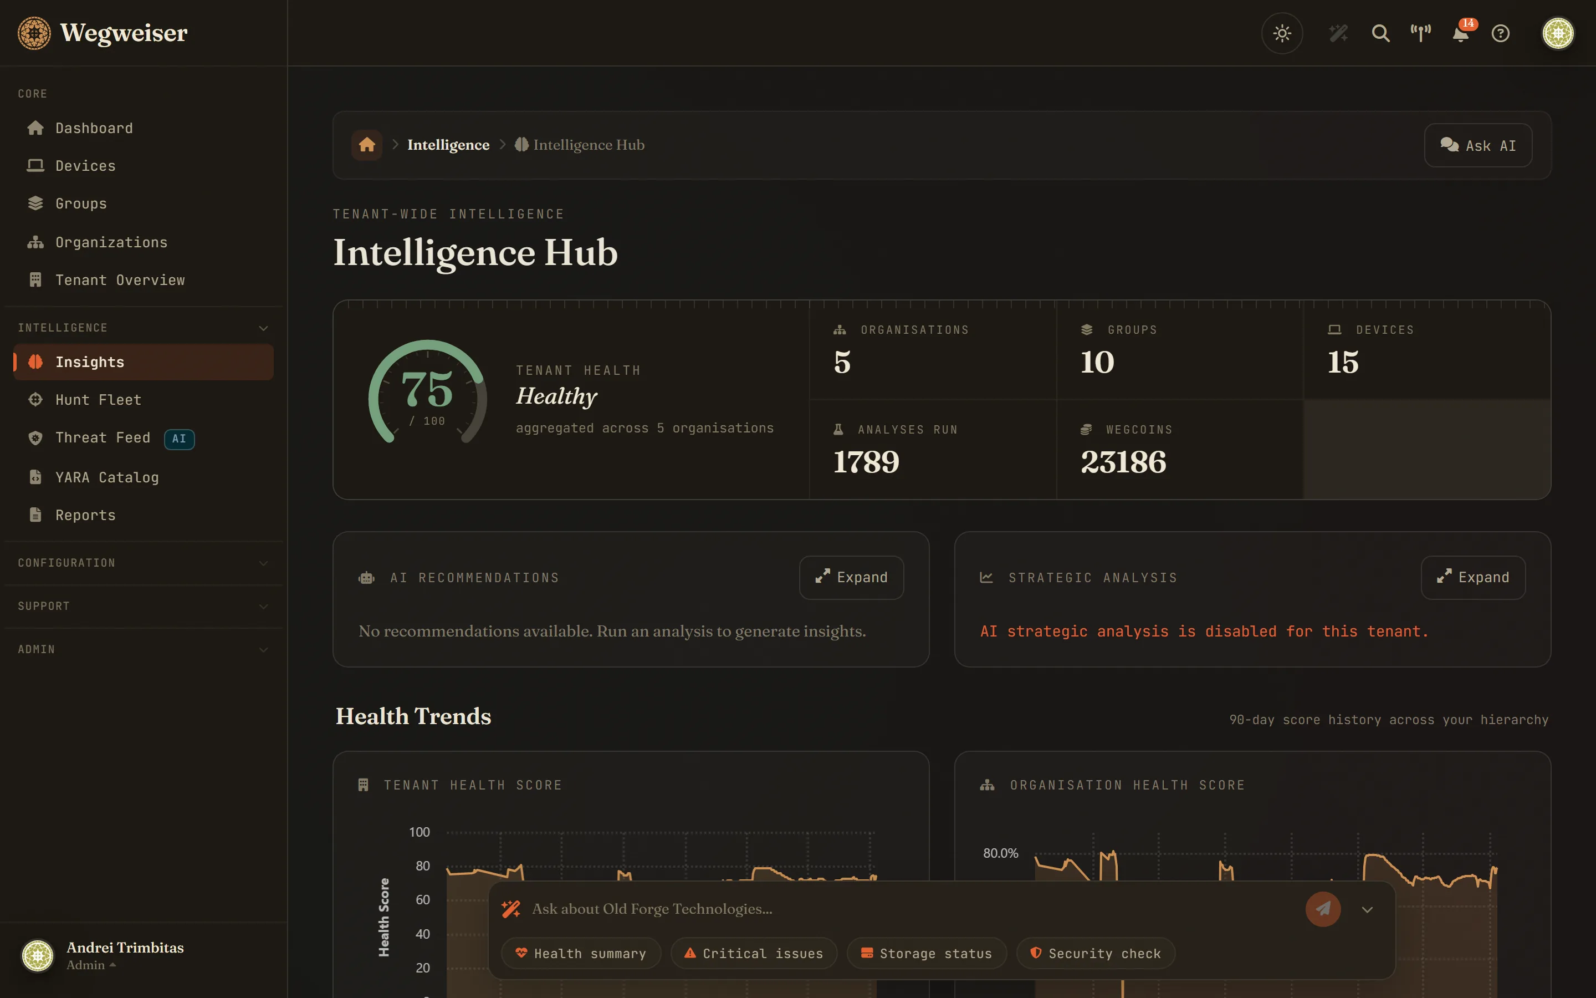Go to Dashboard in sidebar
The height and width of the screenshot is (998, 1596).
tap(144, 128)
